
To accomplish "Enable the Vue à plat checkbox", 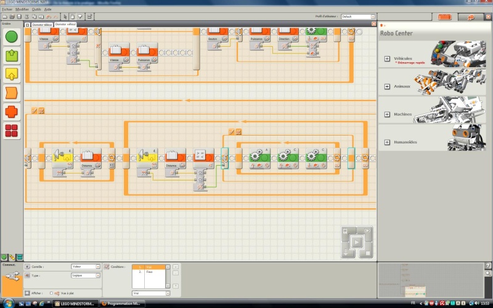I will 51,293.
